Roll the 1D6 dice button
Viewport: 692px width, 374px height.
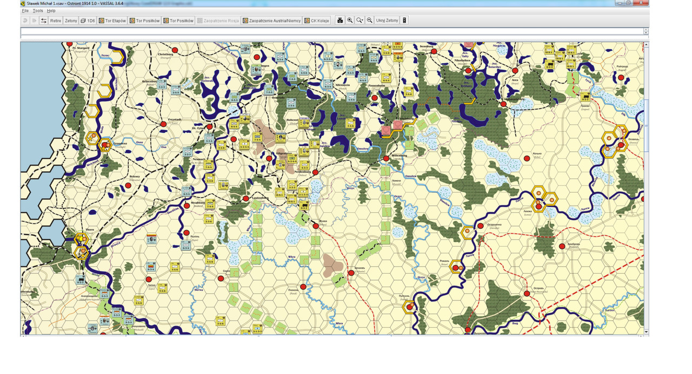(x=88, y=21)
